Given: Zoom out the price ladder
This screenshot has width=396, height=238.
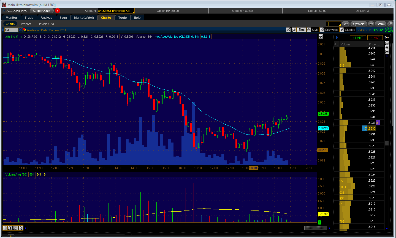Looking at the screenshot, I should (x=387, y=51).
